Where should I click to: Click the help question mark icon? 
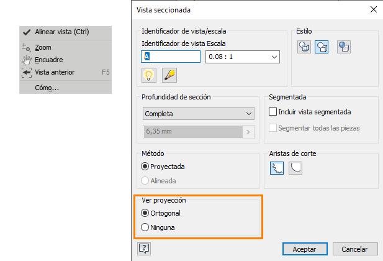pyautogui.click(x=144, y=249)
